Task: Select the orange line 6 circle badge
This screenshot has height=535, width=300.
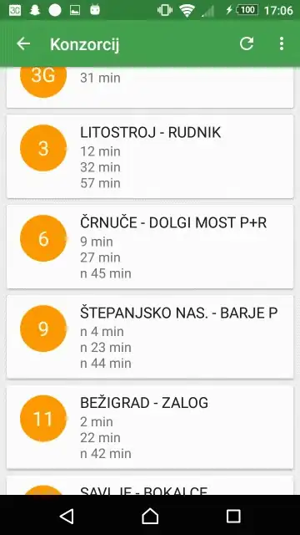Action: (x=43, y=238)
